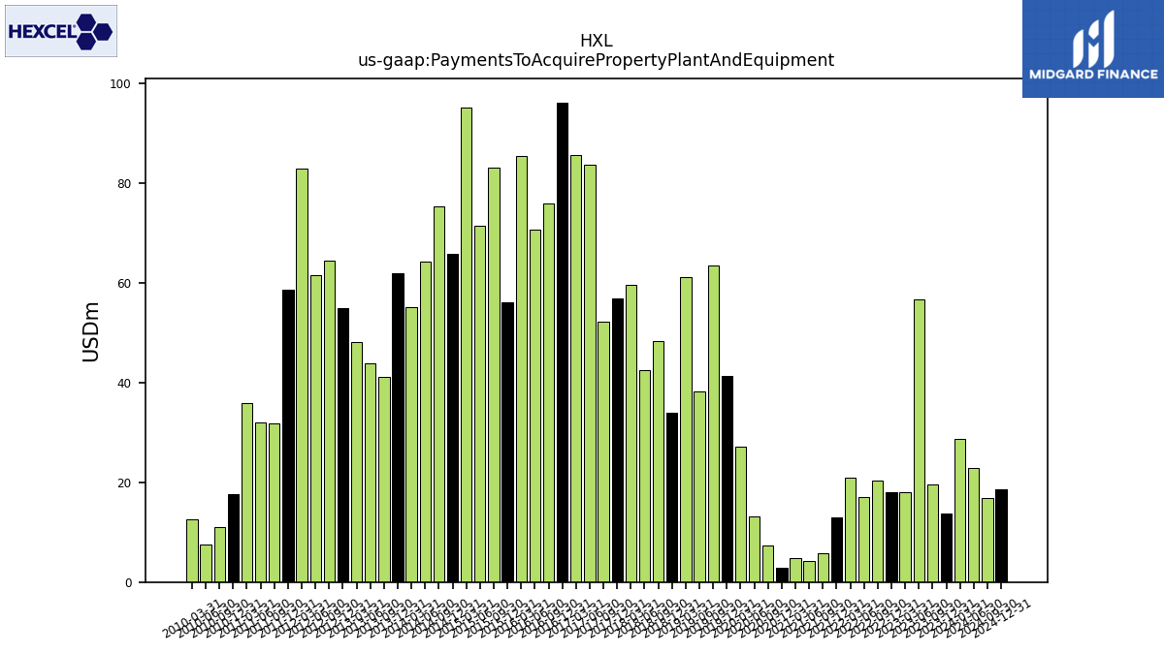Select the last black bar for 2024-12-31

pyautogui.click(x=1001, y=536)
